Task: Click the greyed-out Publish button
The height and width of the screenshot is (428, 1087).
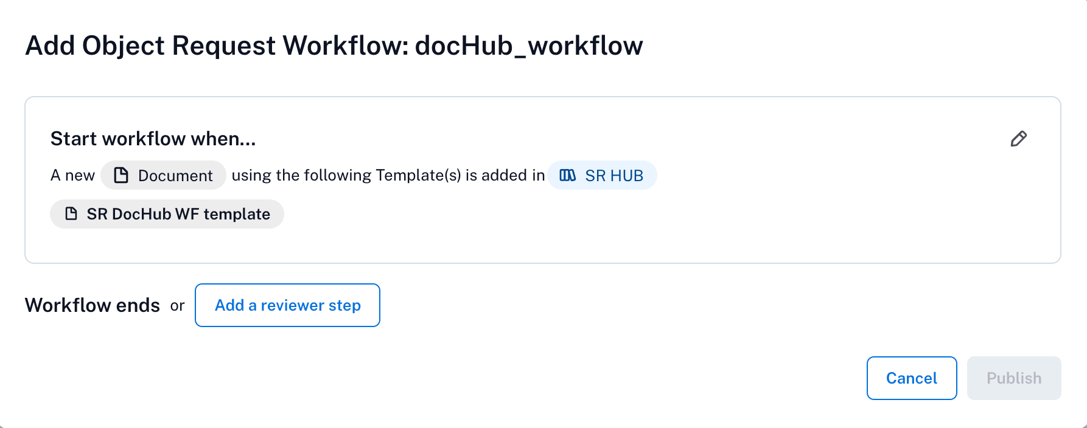Action: coord(1014,378)
